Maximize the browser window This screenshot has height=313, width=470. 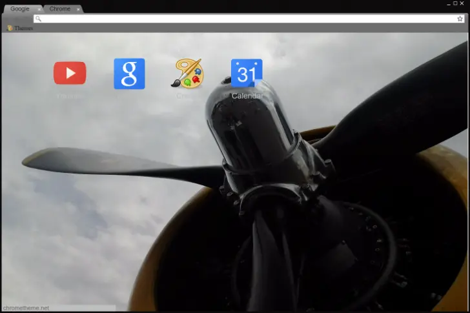point(454,3)
